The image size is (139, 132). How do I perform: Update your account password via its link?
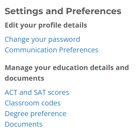tap(42, 40)
